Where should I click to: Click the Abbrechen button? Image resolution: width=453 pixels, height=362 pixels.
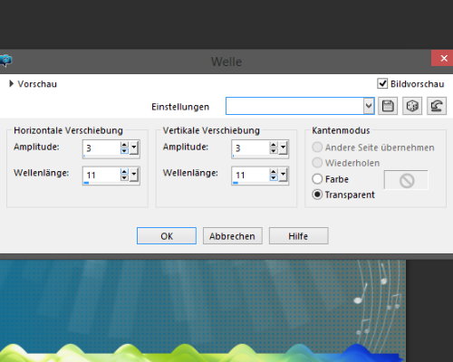click(x=232, y=236)
